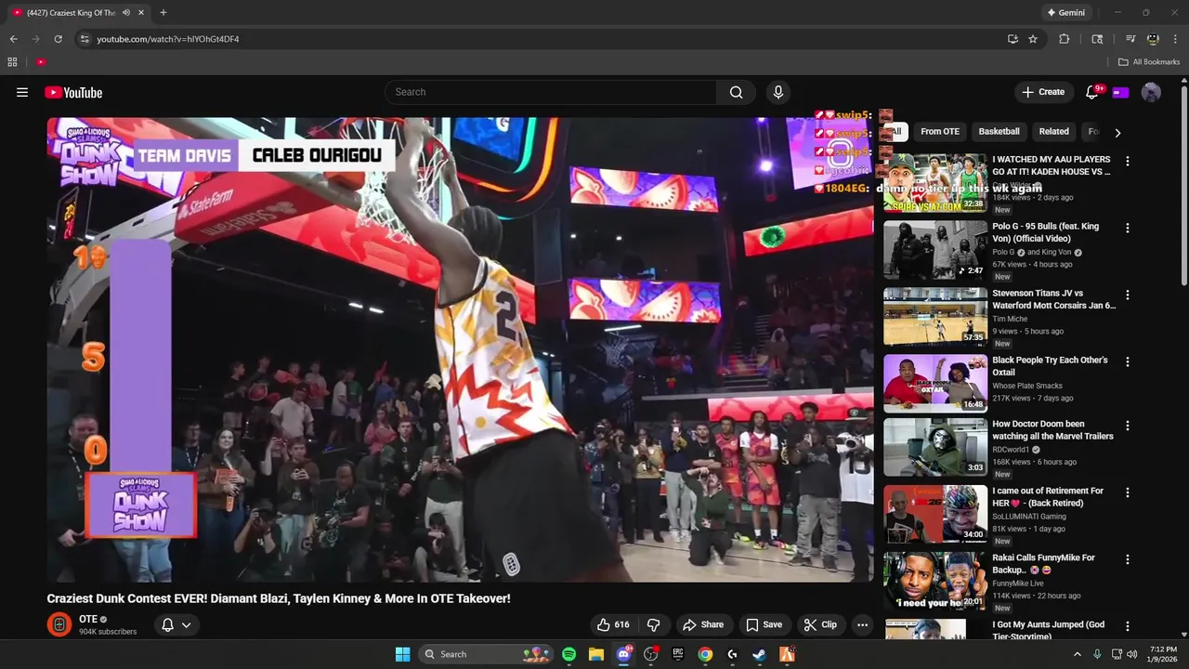Expand the system tray hidden icons chevron
This screenshot has height=669, width=1189.
pyautogui.click(x=1078, y=654)
